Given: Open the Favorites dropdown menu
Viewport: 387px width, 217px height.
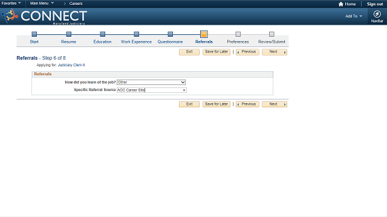Looking at the screenshot, I should click(x=11, y=3).
